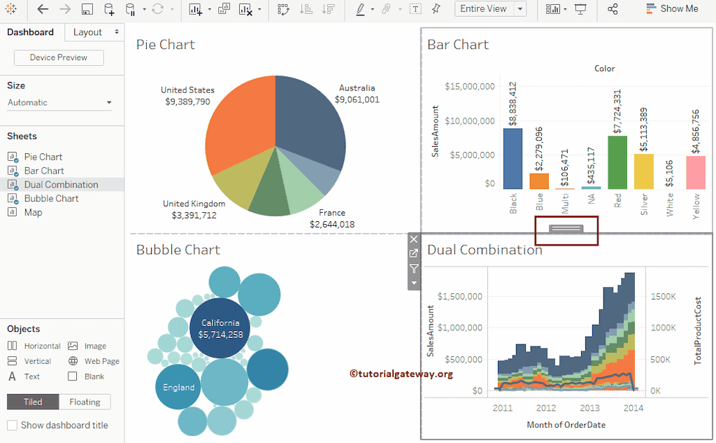The image size is (716, 443).
Task: Enable Show dashboard title checkbox
Action: tap(12, 426)
